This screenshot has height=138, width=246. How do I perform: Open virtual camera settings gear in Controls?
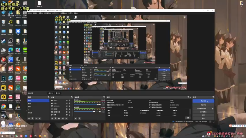point(212,109)
